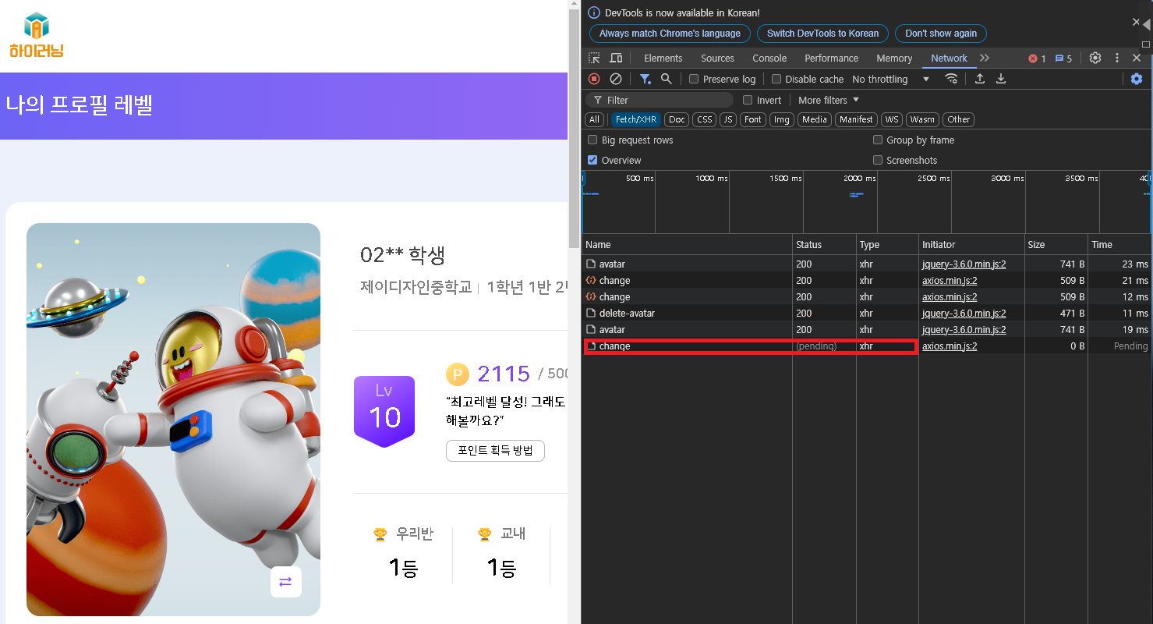Open DevTools settings gear

click(x=1095, y=58)
